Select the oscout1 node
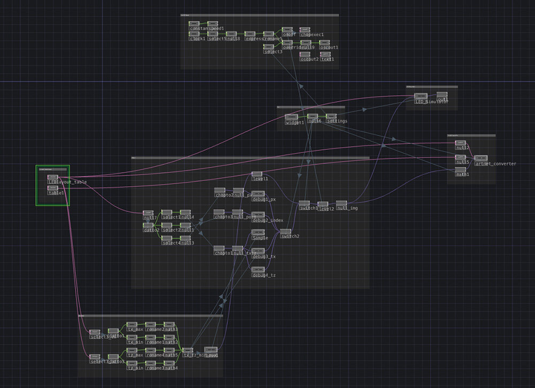The height and width of the screenshot is (388, 535). click(325, 43)
